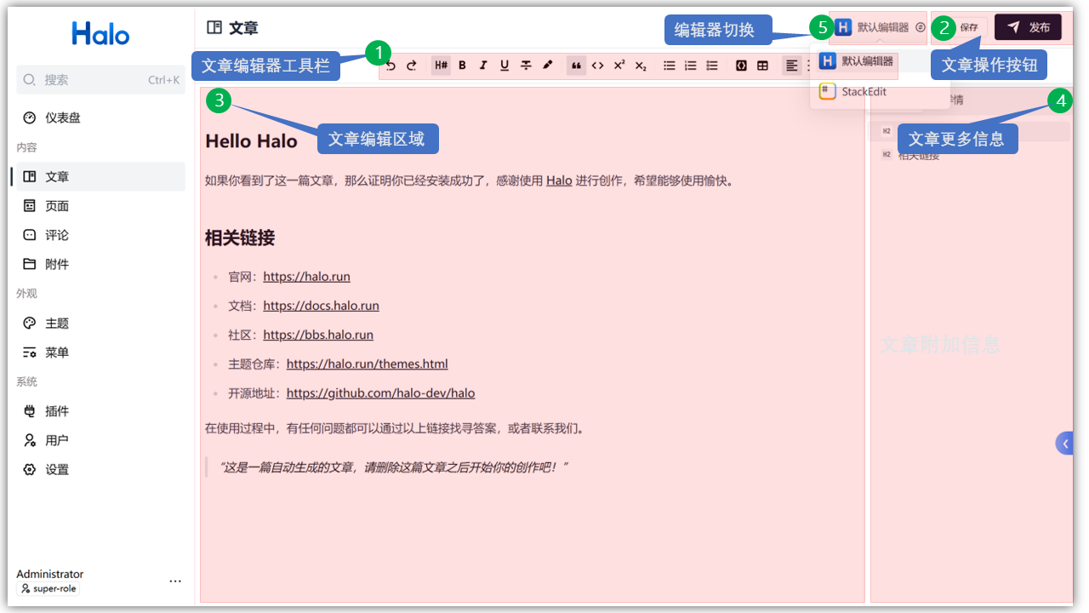Click the 发布 publish button

point(1029,27)
